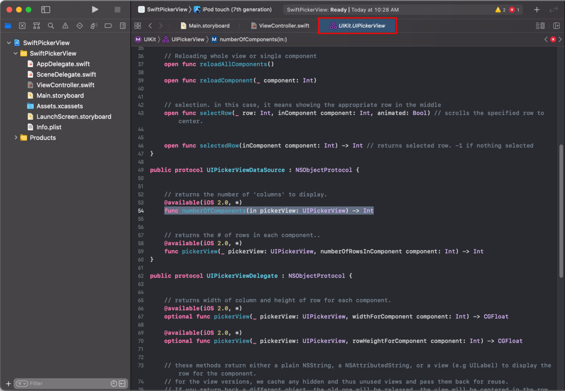The height and width of the screenshot is (391, 565).
Task: Open the Breakpoint navigator
Action: [108, 26]
